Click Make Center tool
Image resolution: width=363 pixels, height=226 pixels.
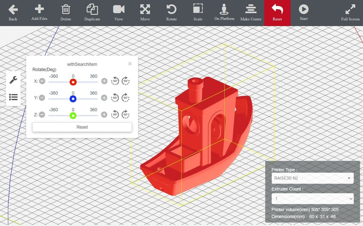click(x=251, y=9)
